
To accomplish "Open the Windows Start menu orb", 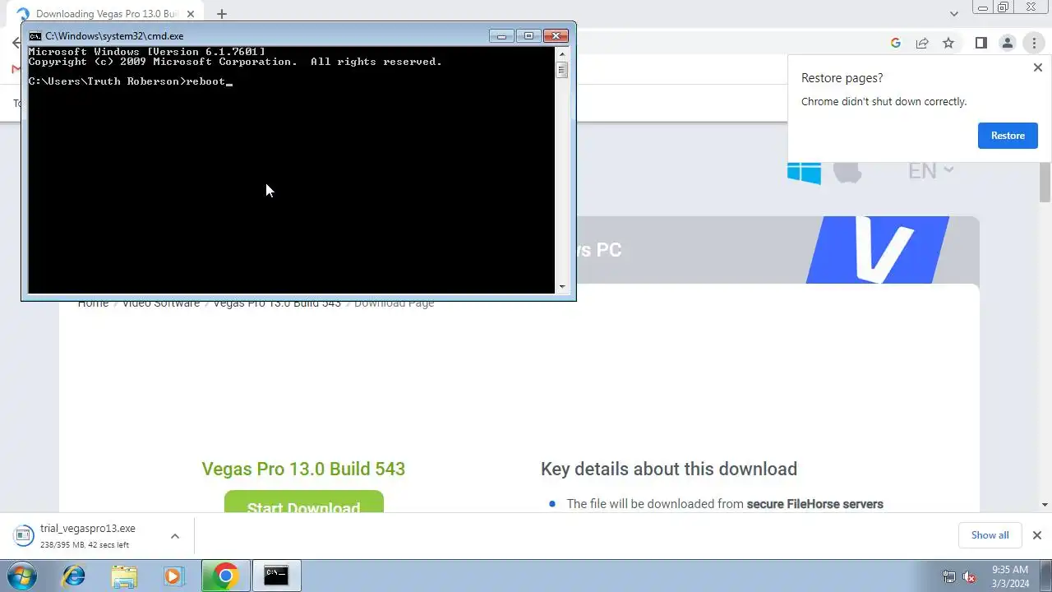I will pyautogui.click(x=21, y=576).
